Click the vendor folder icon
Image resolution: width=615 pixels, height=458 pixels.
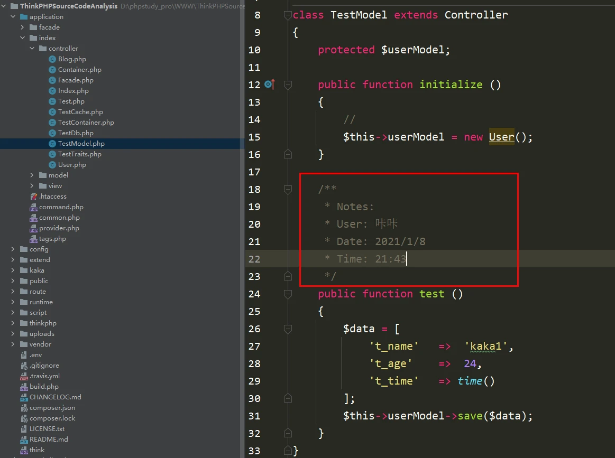[24, 344]
